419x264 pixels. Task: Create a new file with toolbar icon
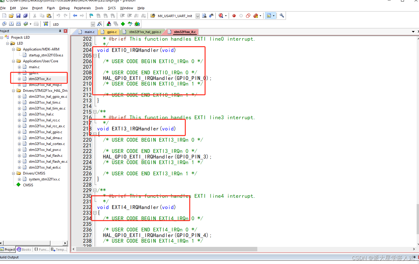[4, 16]
